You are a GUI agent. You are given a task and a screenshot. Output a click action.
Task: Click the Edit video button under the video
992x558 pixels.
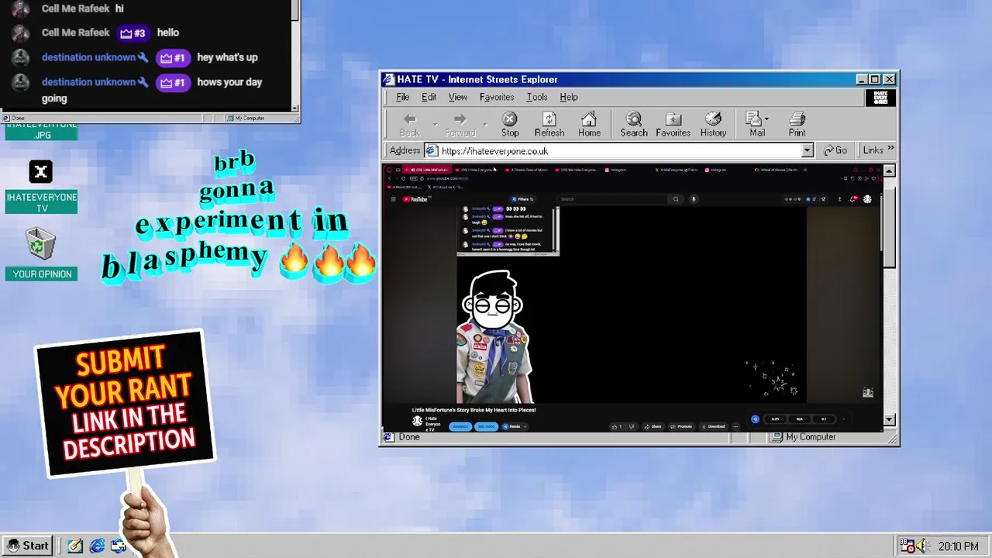pyautogui.click(x=486, y=426)
